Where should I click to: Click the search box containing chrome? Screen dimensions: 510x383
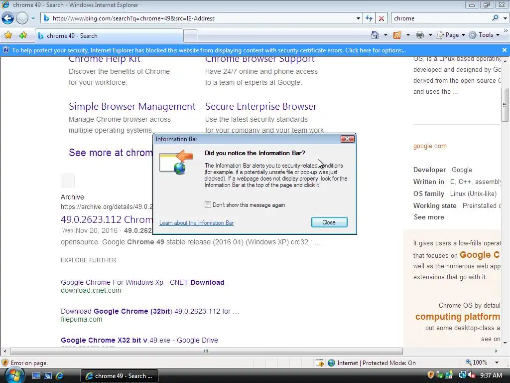click(x=441, y=18)
